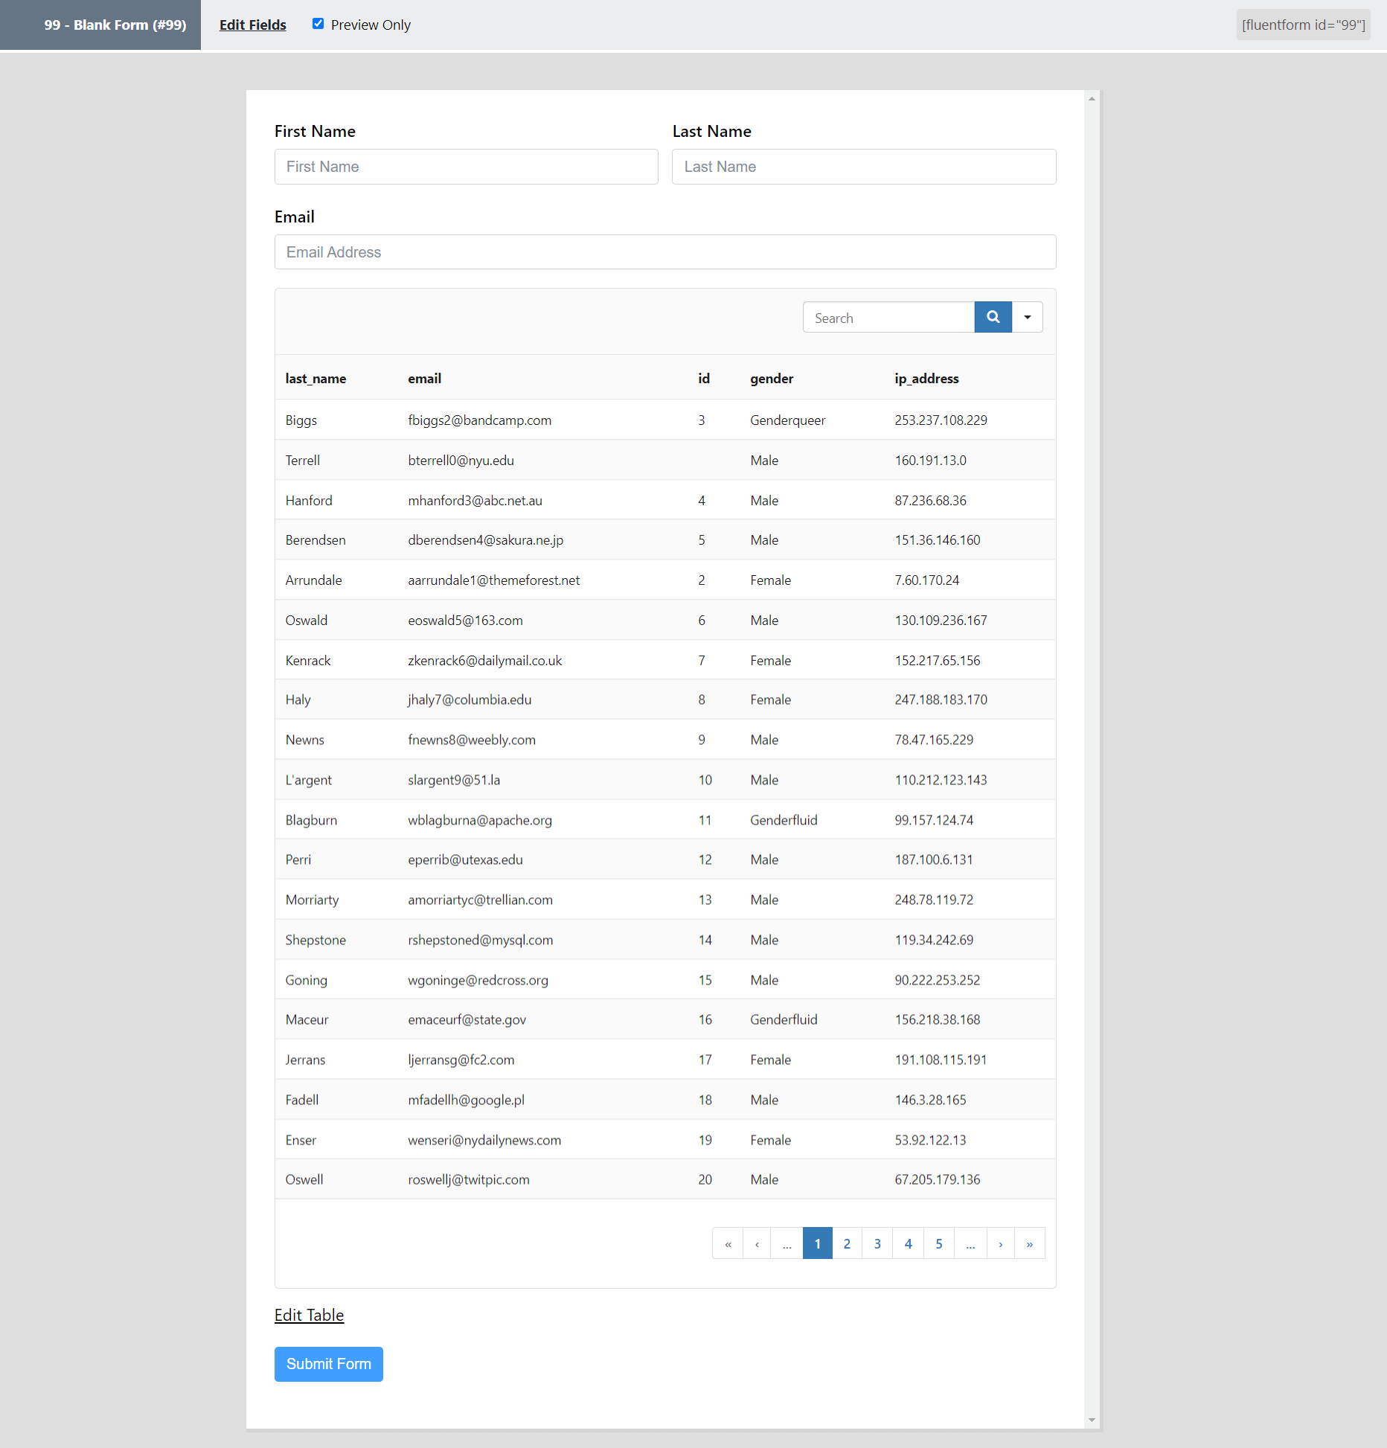Open the Edit Fields link

252,25
